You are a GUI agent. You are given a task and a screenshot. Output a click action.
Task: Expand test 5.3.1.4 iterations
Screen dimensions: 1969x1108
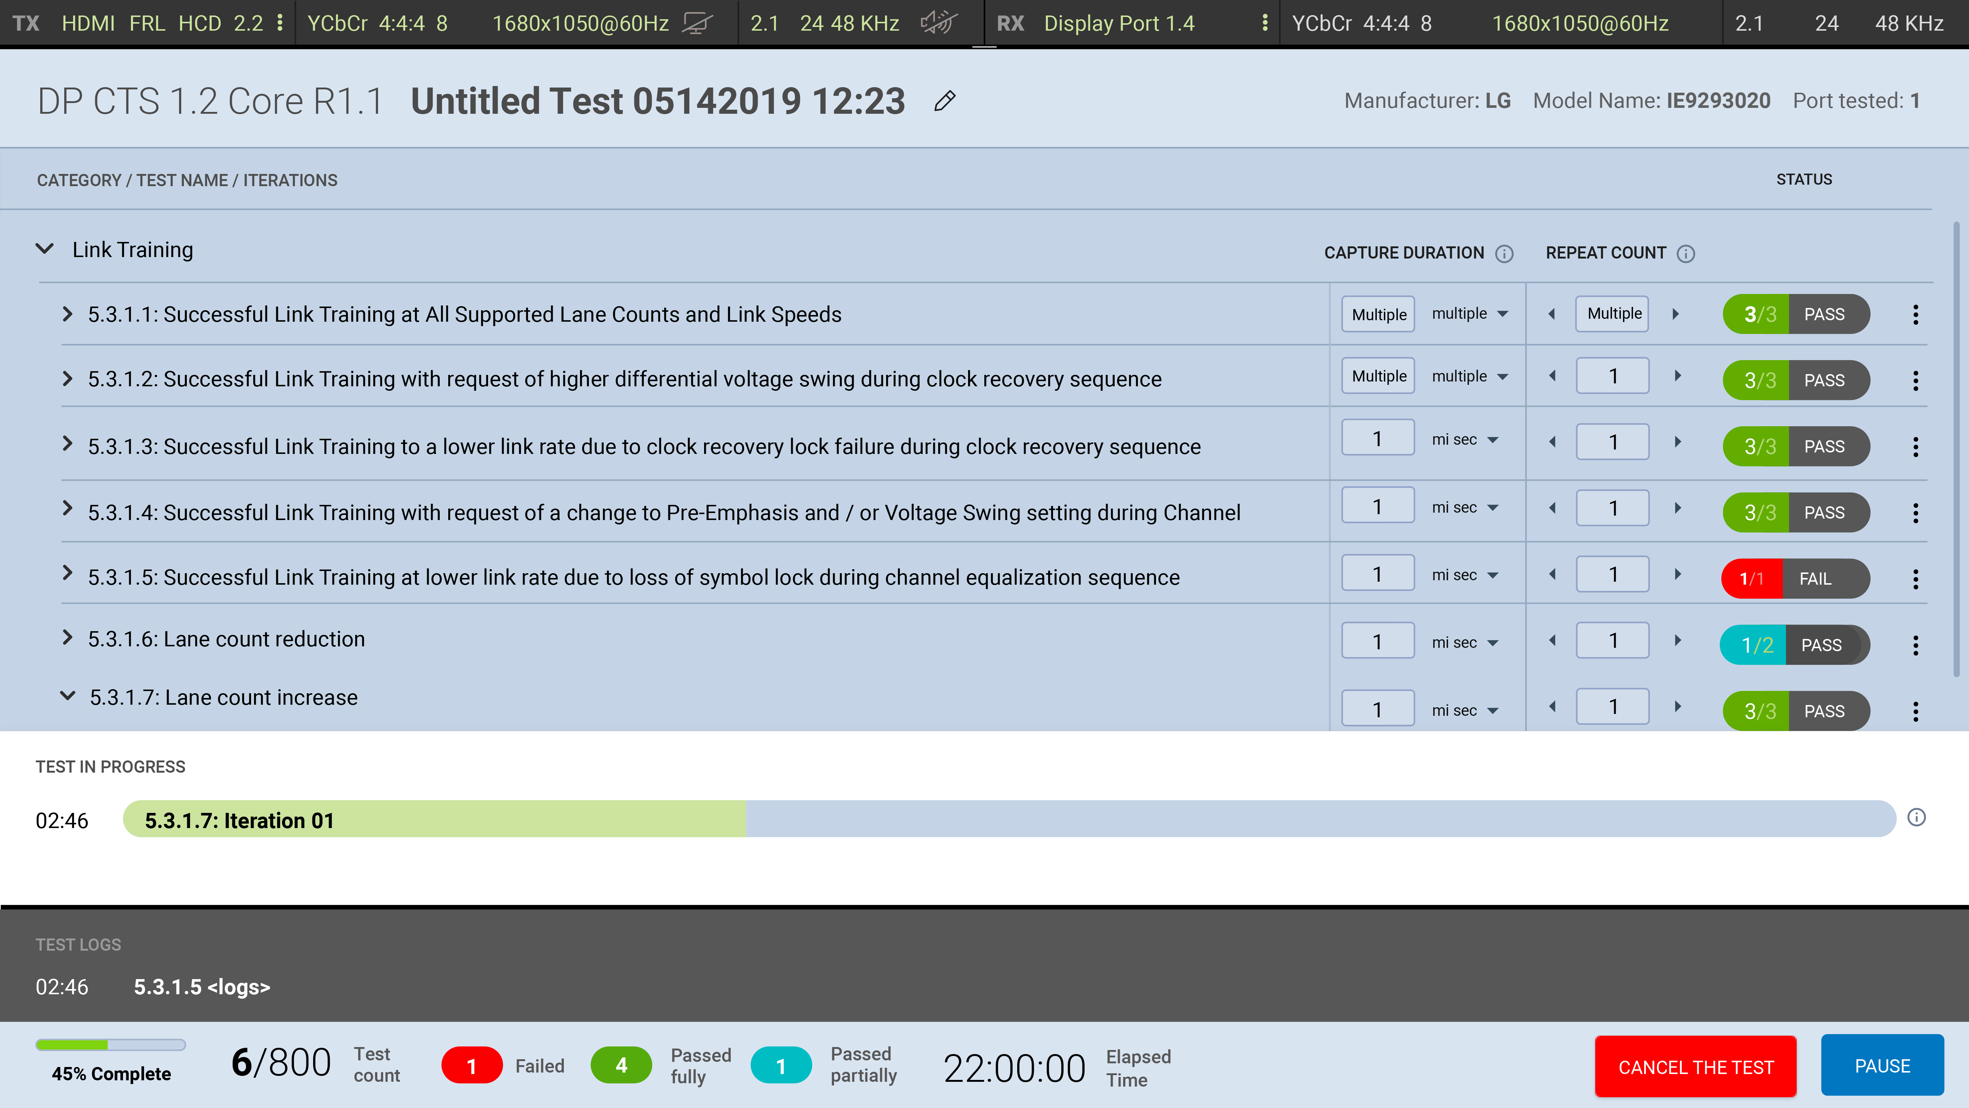click(67, 508)
